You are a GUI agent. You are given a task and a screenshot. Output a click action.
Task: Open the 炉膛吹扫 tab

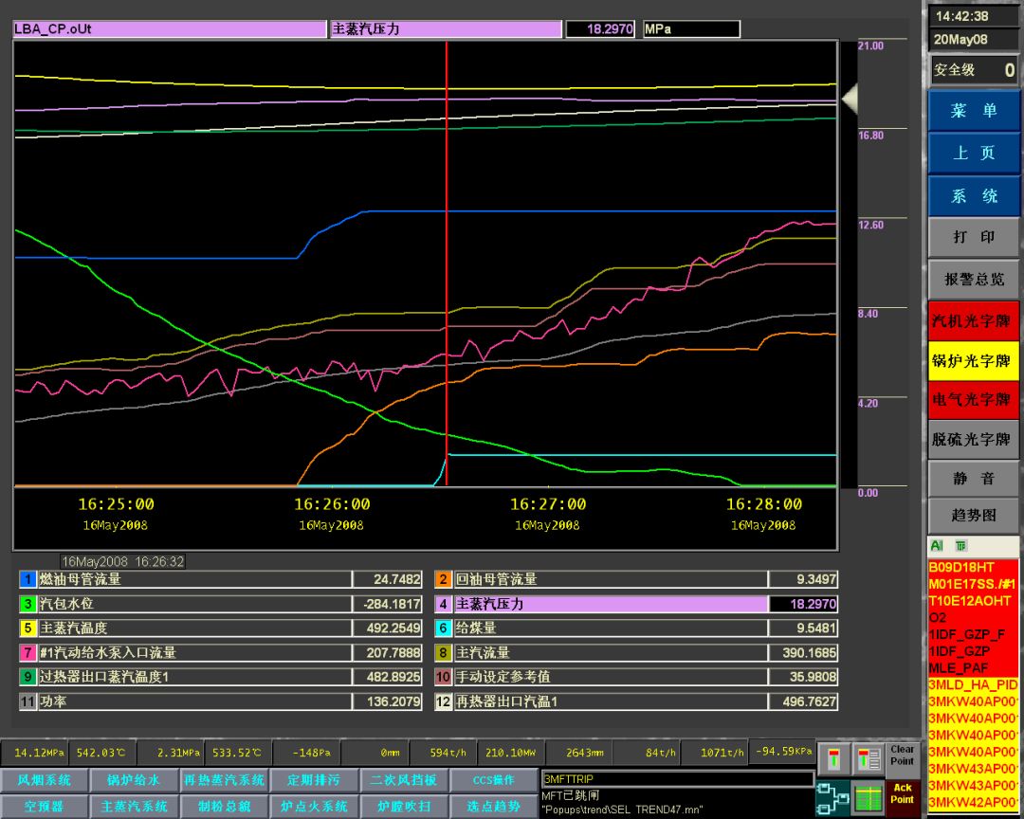point(404,806)
